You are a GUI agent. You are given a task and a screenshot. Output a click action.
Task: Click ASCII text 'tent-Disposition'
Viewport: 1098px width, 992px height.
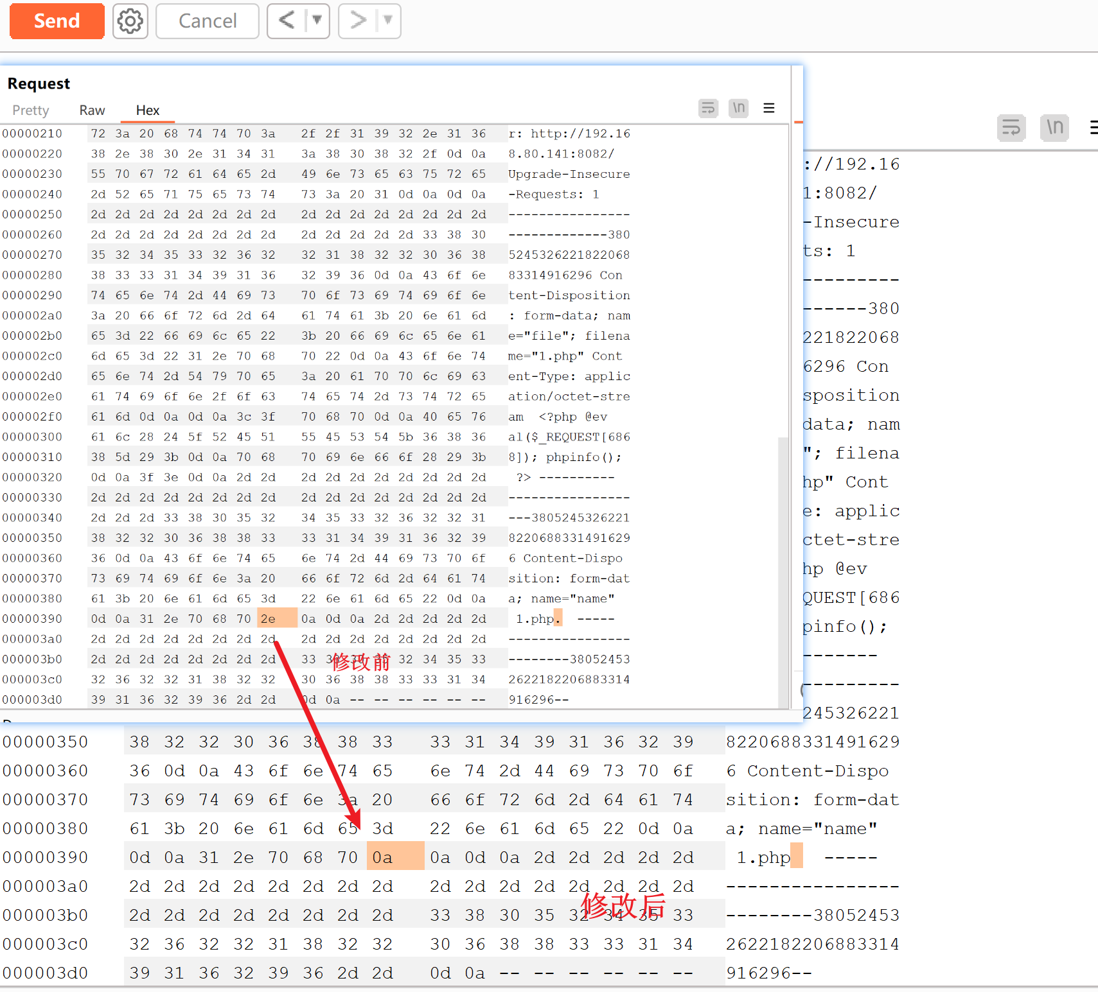pyautogui.click(x=569, y=295)
